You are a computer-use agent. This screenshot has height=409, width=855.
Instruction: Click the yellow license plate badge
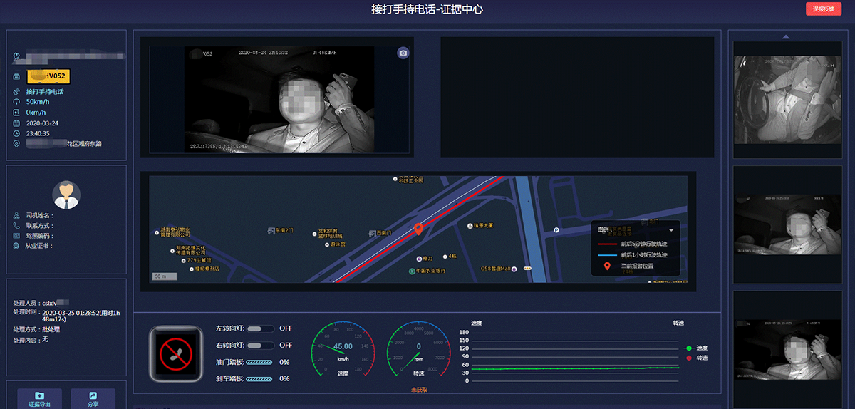point(48,76)
